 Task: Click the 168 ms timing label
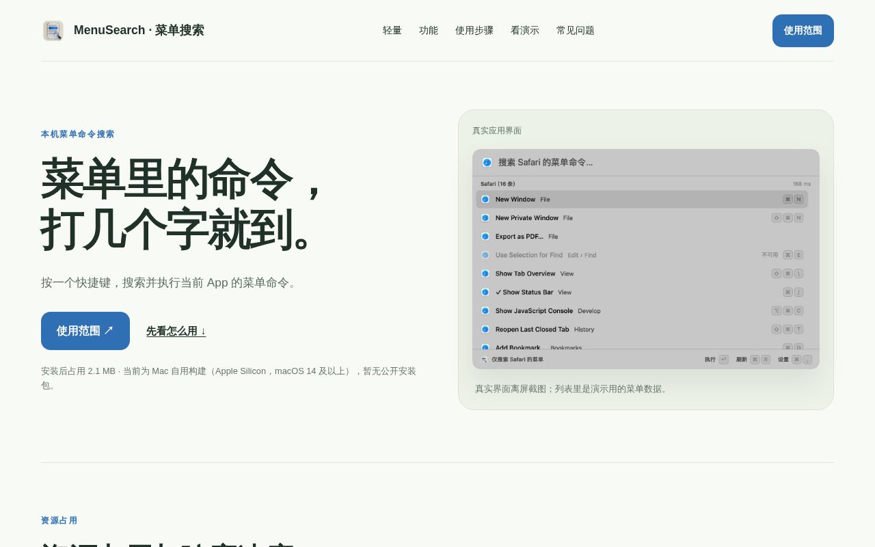[802, 184]
